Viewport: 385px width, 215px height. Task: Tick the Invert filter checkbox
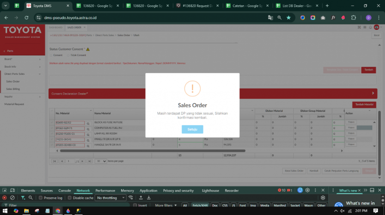pyautogui.click(x=135, y=205)
